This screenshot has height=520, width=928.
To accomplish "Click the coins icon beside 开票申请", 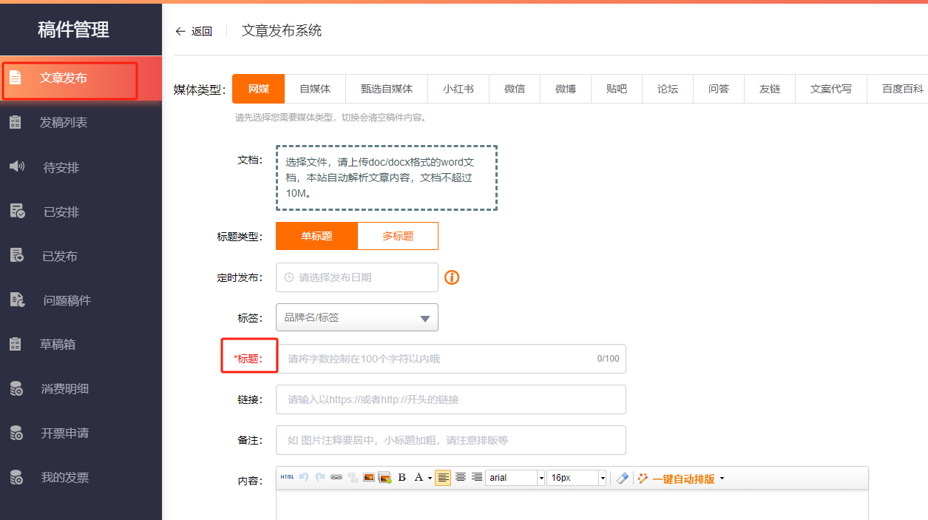I will coord(16,433).
